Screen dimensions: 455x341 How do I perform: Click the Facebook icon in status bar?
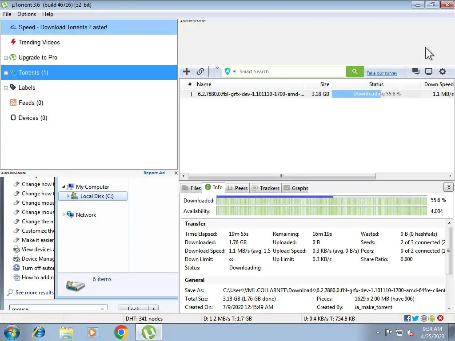407,318
